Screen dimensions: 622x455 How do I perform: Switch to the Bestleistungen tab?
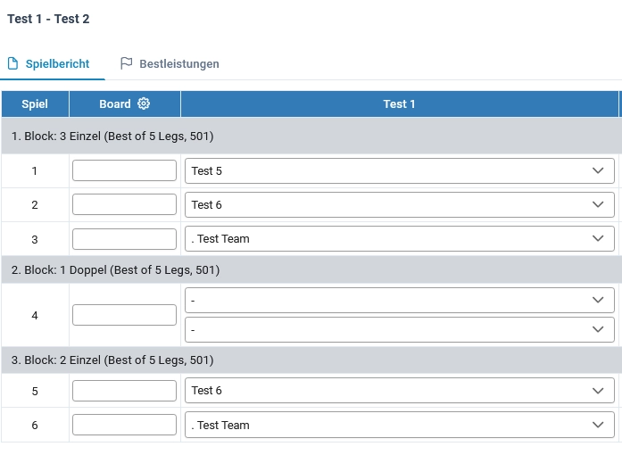click(x=170, y=63)
